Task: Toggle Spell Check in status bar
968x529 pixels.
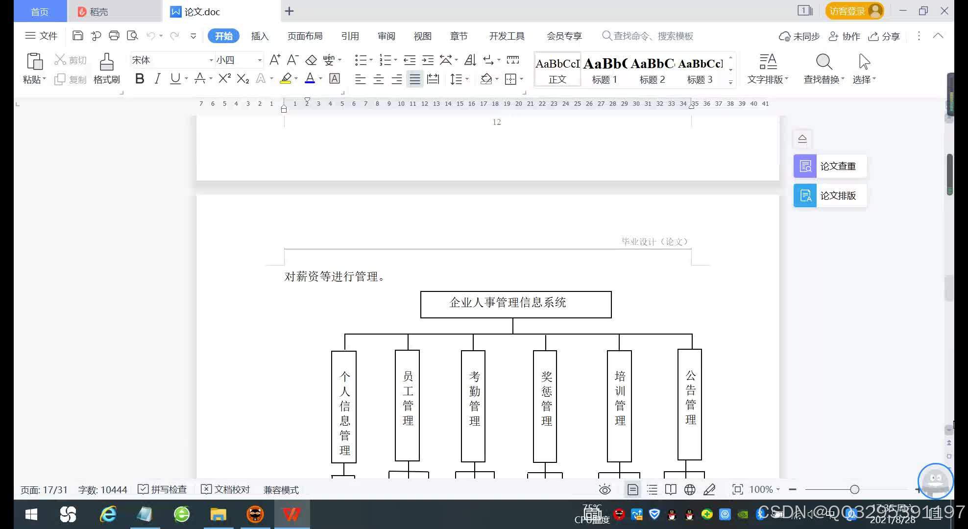Action: coord(162,489)
